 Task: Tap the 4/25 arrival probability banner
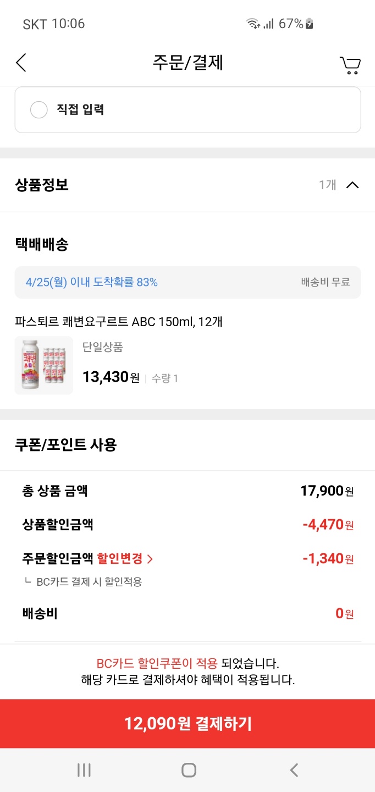pyautogui.click(x=92, y=282)
